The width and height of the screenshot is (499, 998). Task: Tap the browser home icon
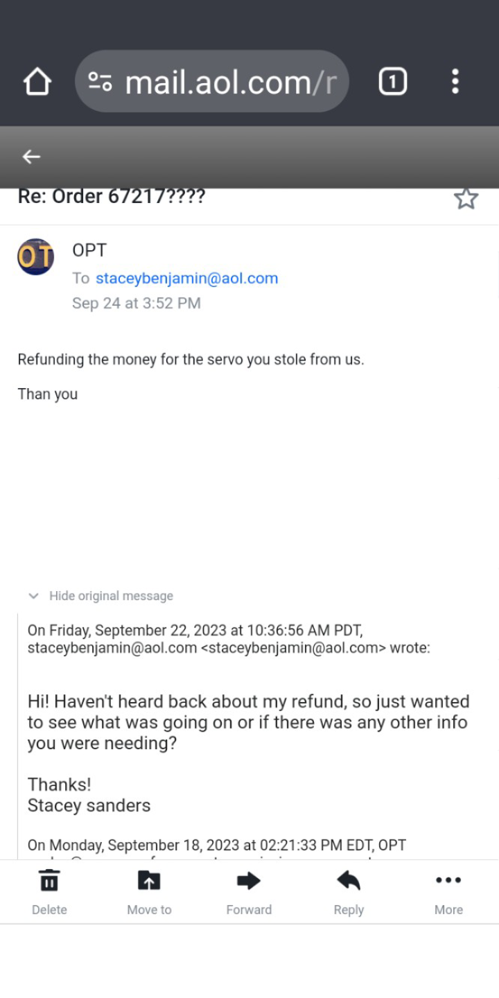point(37,82)
